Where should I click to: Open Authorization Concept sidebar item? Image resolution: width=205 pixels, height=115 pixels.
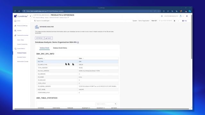(x=23, y=62)
